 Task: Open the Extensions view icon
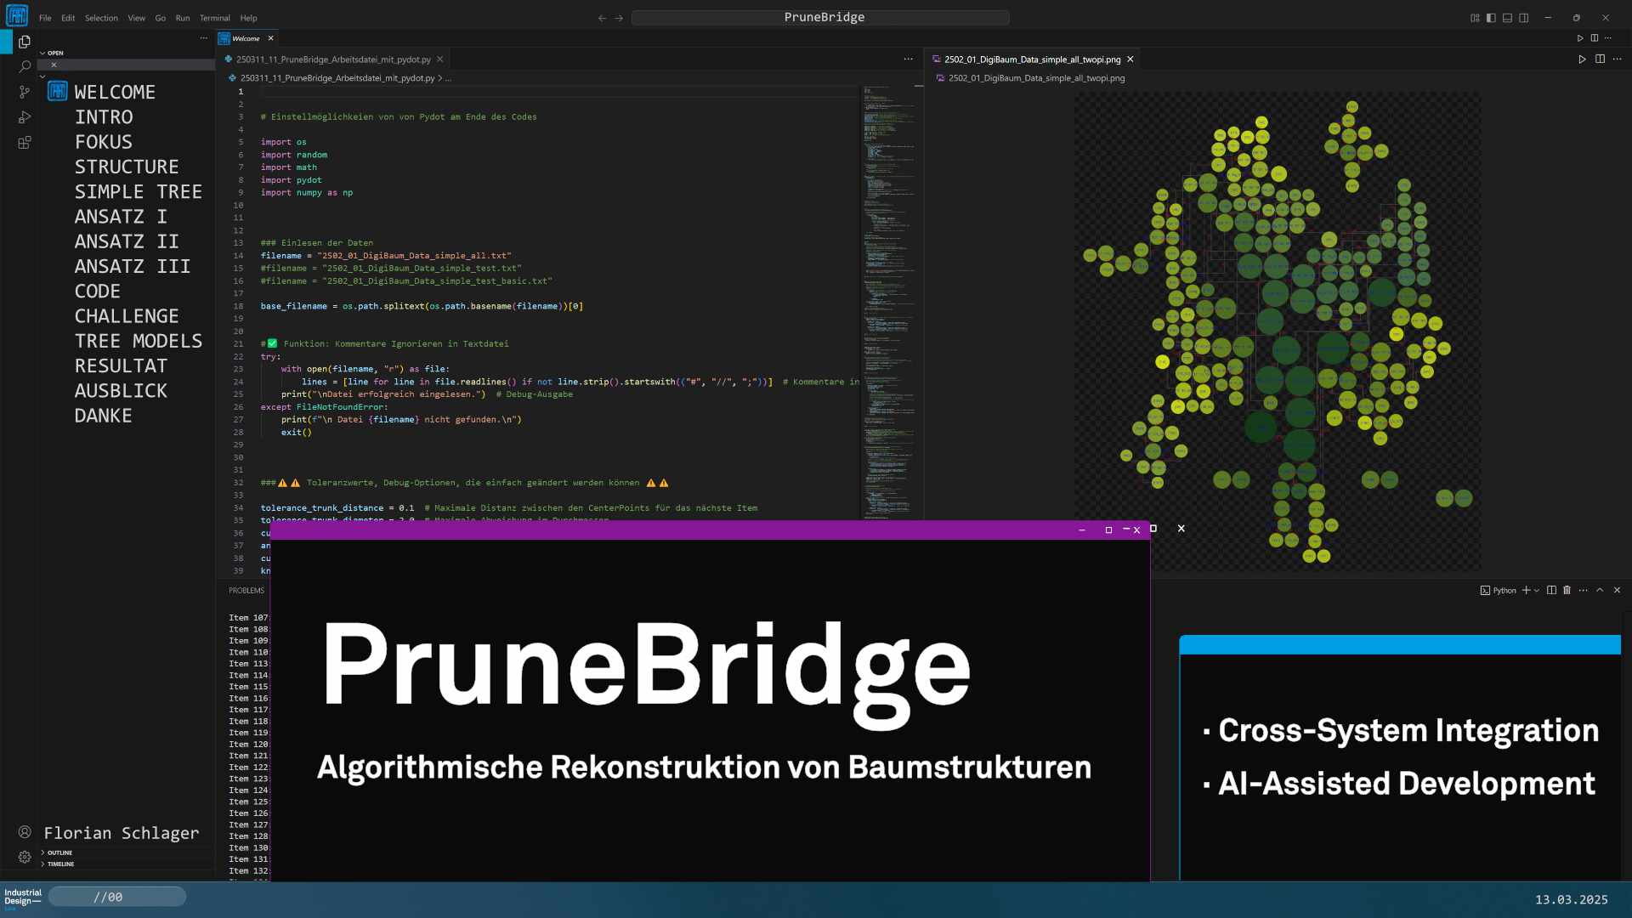pos(25,143)
